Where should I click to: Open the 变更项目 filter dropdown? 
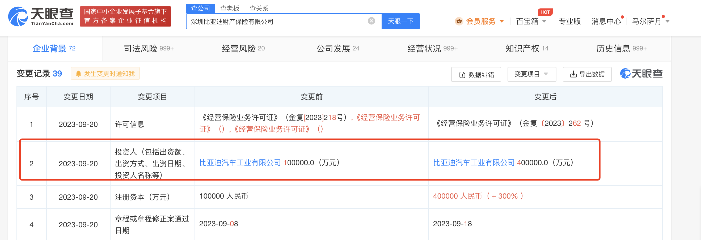(x=532, y=74)
